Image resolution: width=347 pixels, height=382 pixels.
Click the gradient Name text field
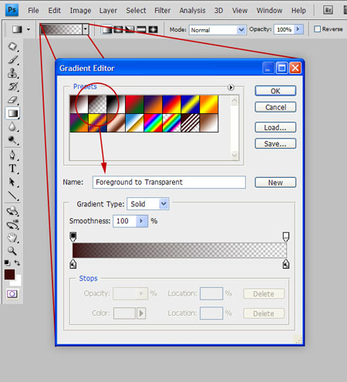tap(169, 183)
